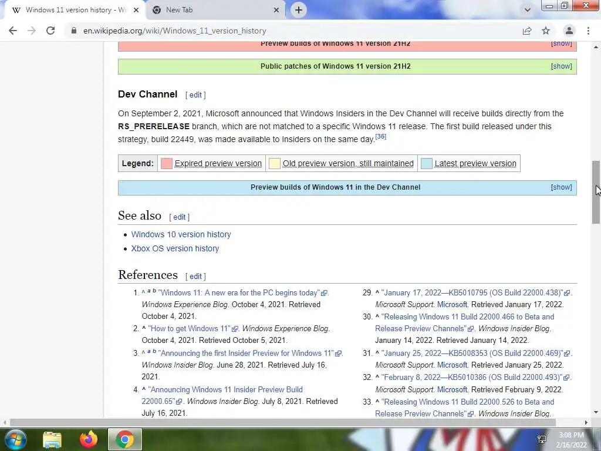Click the blue latest preview color swatch
Viewport: 601px width, 451px height.
click(x=427, y=163)
